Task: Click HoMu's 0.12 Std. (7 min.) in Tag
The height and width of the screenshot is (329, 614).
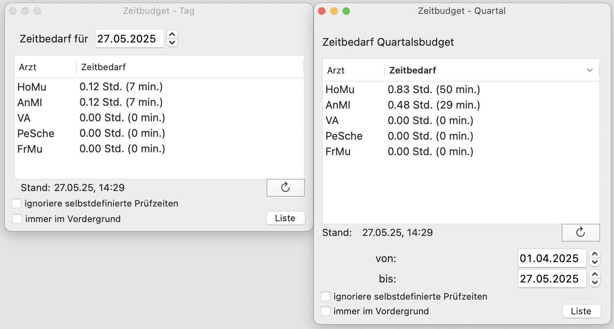Action: coord(121,87)
